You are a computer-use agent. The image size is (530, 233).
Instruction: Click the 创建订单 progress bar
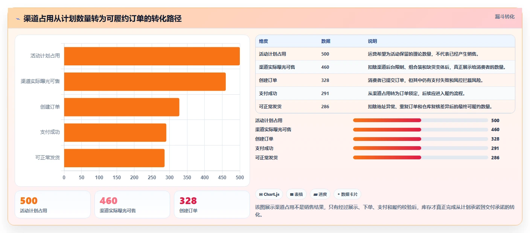coord(420,139)
